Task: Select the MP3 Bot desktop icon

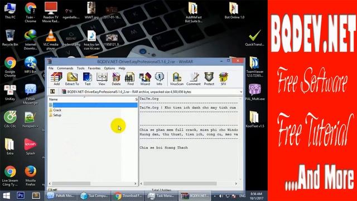Action: pyautogui.click(x=31, y=65)
